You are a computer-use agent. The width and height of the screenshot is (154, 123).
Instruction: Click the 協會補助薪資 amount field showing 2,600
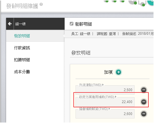coord(105,114)
